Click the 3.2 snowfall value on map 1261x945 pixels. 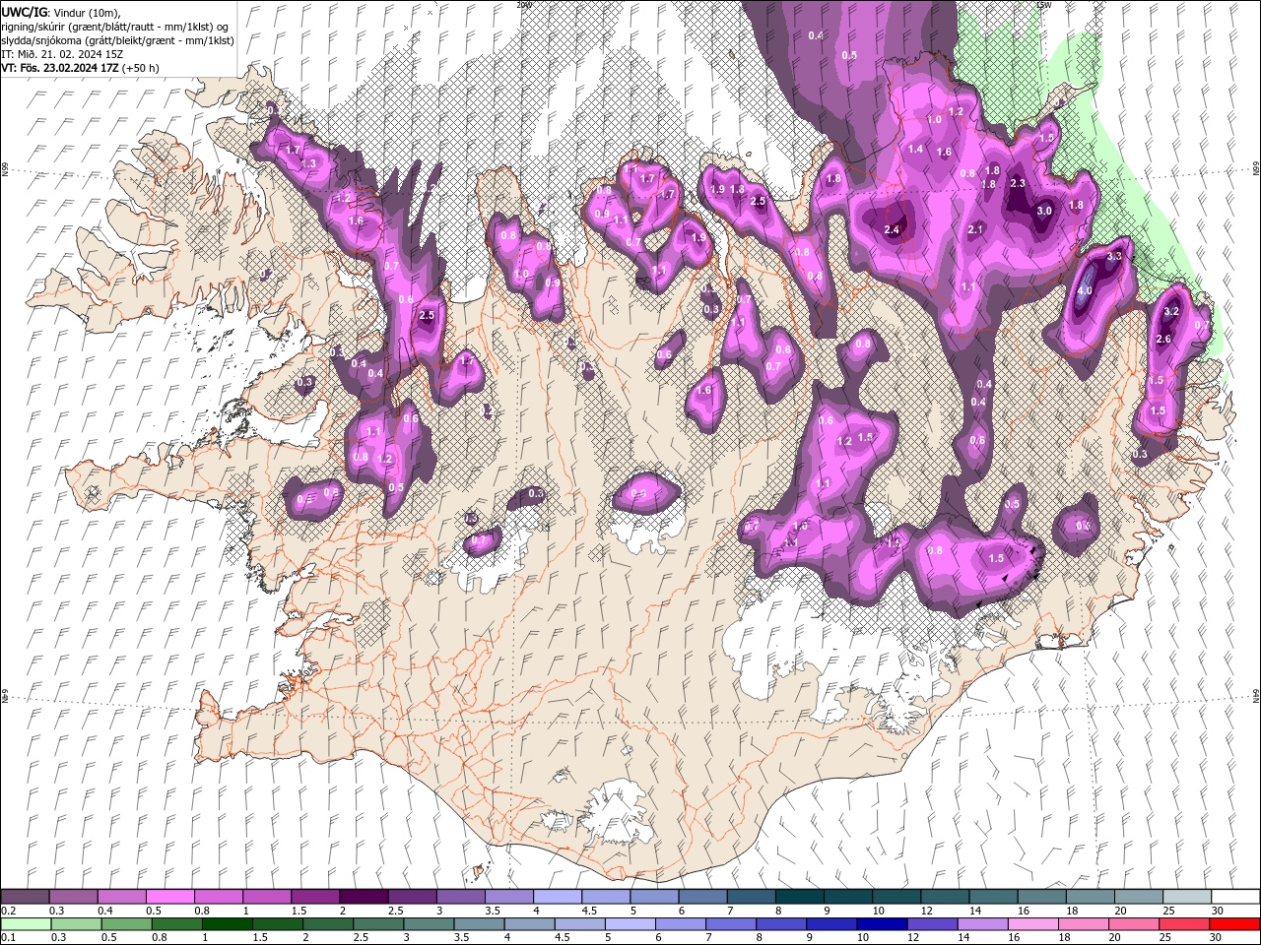coord(1171,311)
